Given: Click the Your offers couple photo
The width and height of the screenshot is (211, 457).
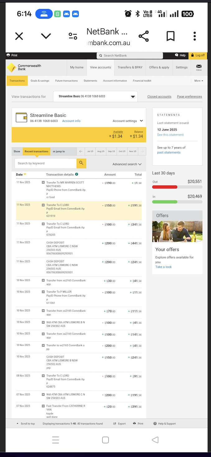Looking at the screenshot, I should [x=177, y=231].
